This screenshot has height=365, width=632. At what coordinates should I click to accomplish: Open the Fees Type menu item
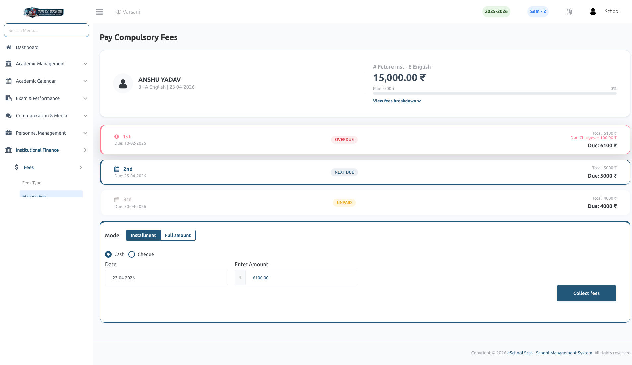pyautogui.click(x=32, y=183)
